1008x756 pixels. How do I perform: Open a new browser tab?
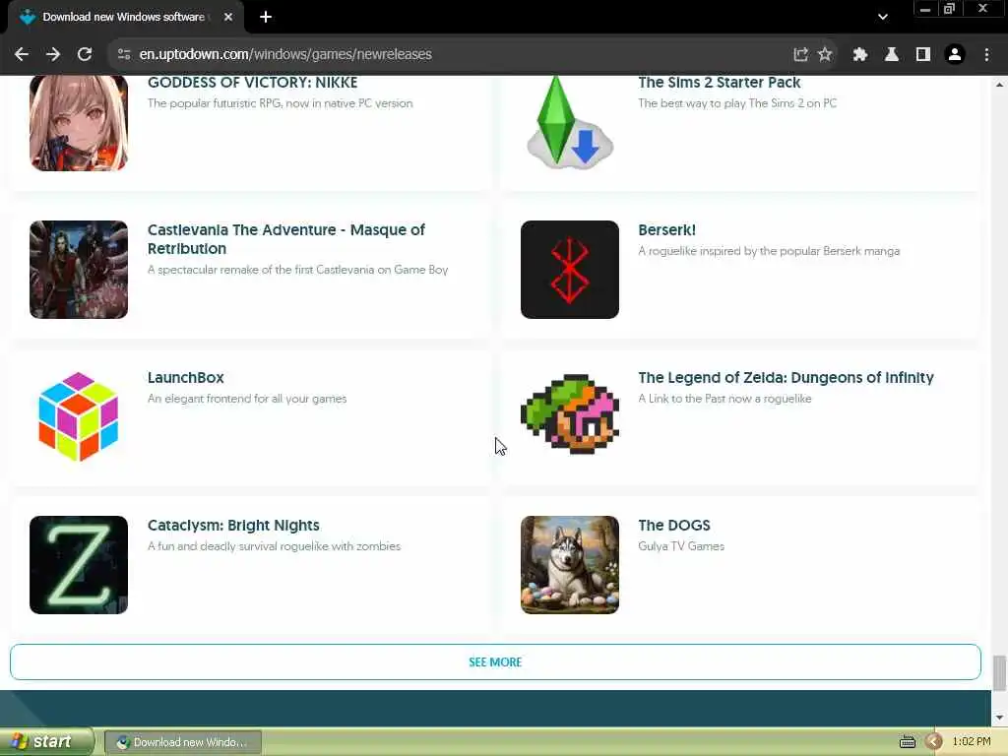click(266, 17)
